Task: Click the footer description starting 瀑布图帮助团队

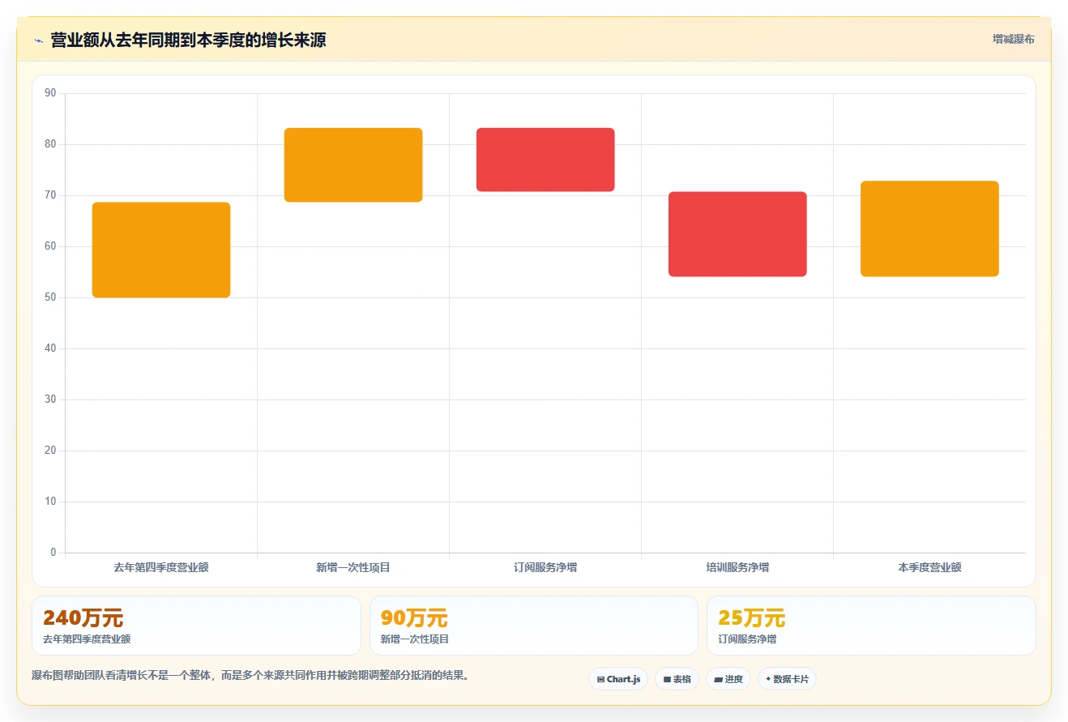Action: [250, 675]
